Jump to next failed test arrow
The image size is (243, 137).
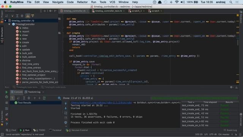[39, 98]
